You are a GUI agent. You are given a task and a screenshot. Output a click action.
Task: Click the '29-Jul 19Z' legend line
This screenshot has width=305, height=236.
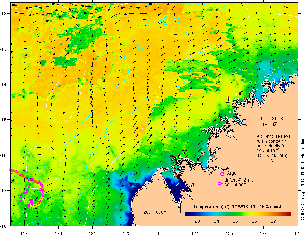[267, 151]
